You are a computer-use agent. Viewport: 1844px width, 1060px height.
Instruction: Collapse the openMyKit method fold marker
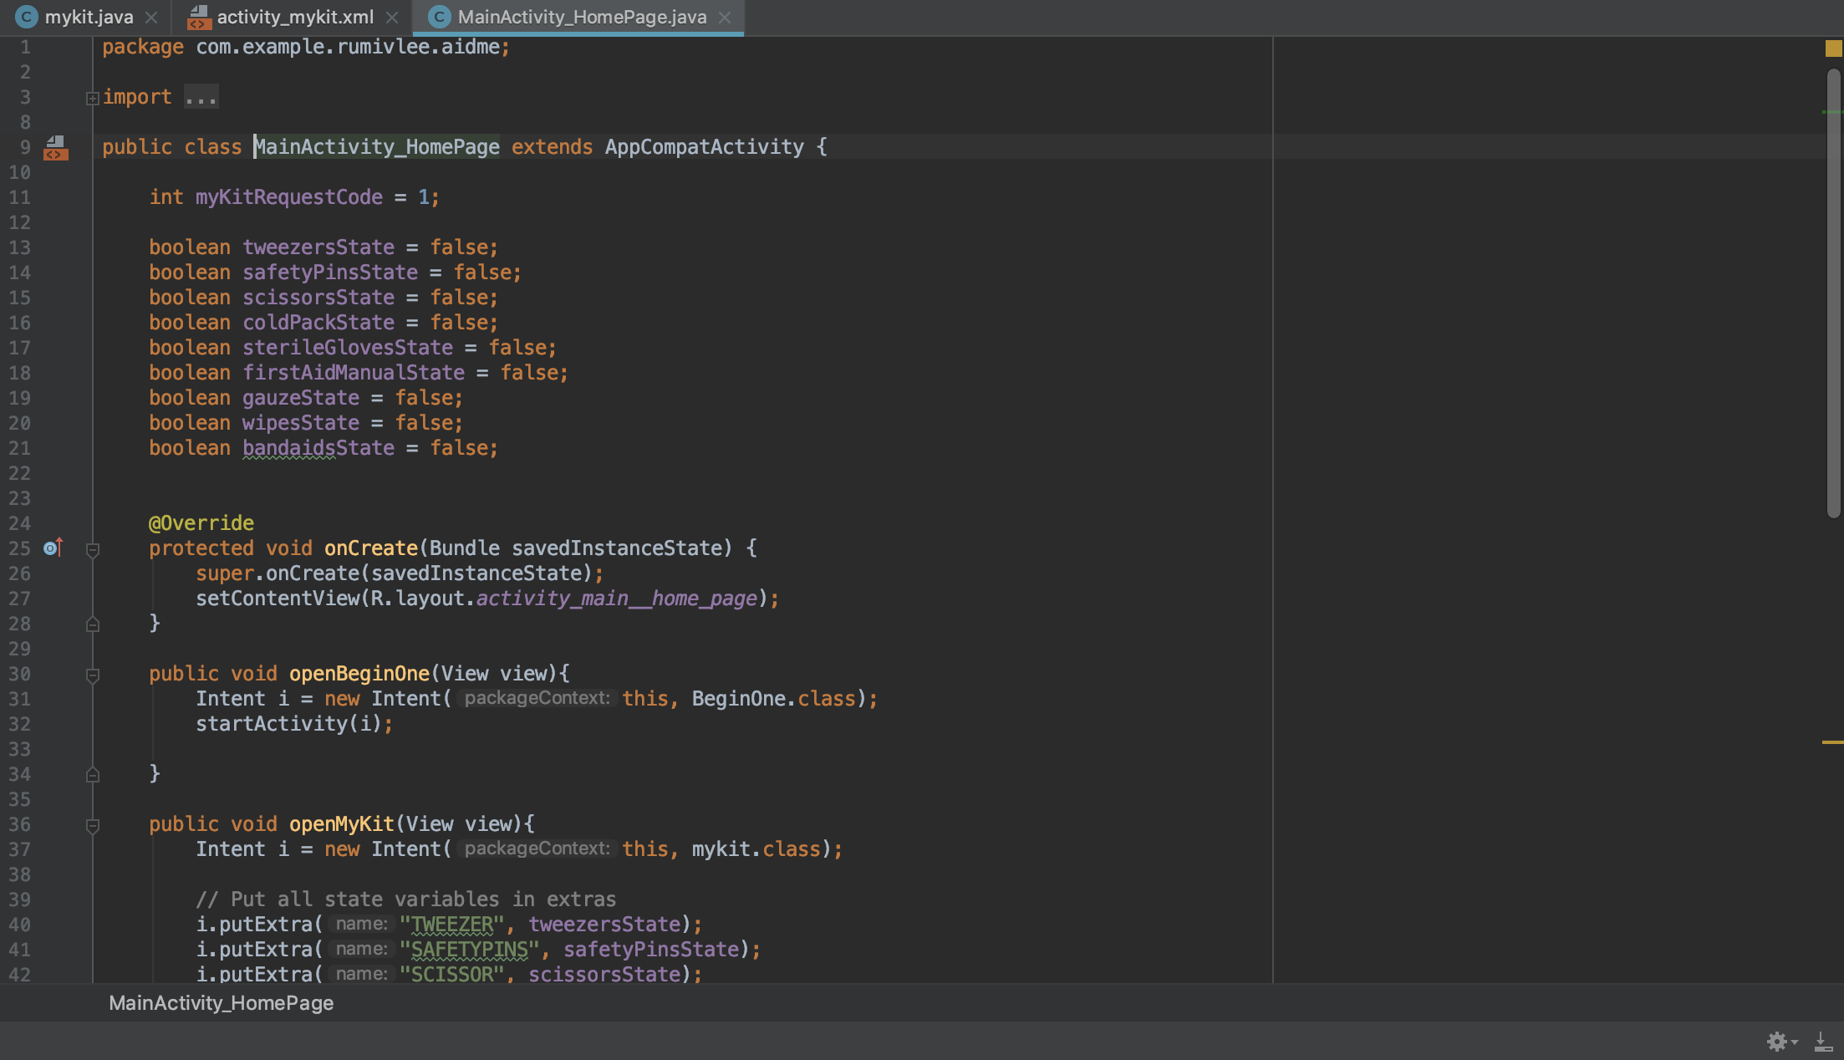(x=93, y=825)
